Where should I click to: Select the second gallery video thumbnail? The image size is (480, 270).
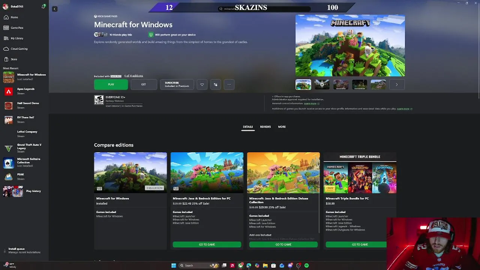point(322,85)
